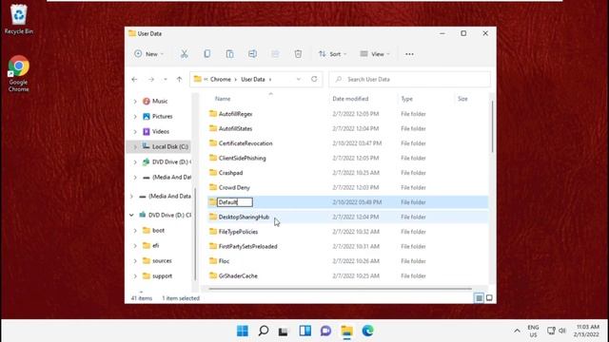Open Widgets from the taskbar

304,331
